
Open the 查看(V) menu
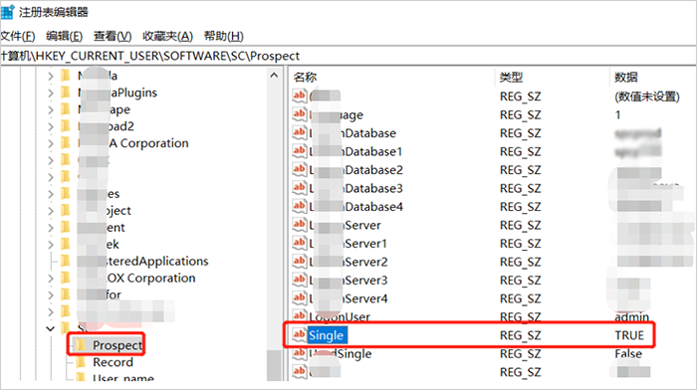coord(113,36)
